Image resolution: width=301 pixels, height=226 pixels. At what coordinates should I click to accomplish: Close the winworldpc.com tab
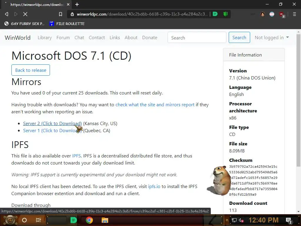pos(68,4)
